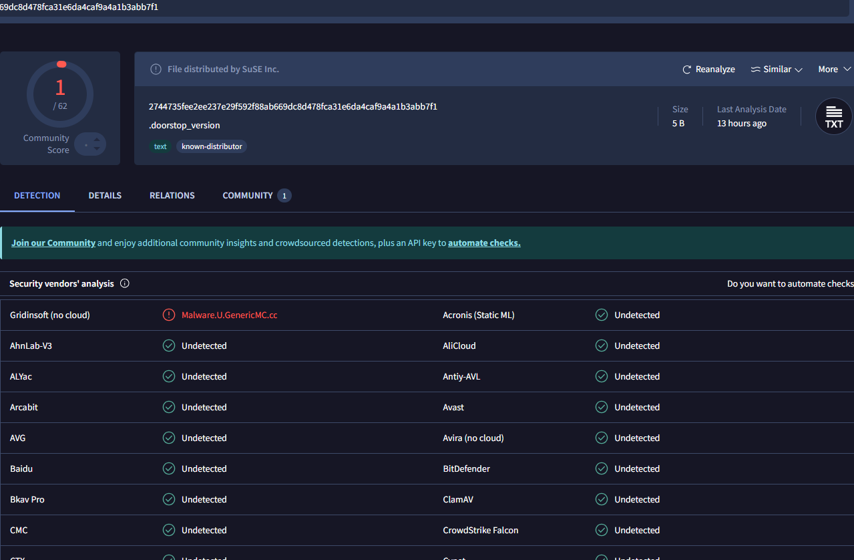Click the check icon in ClamAV row
Viewport: 854px width, 560px height.
602,499
